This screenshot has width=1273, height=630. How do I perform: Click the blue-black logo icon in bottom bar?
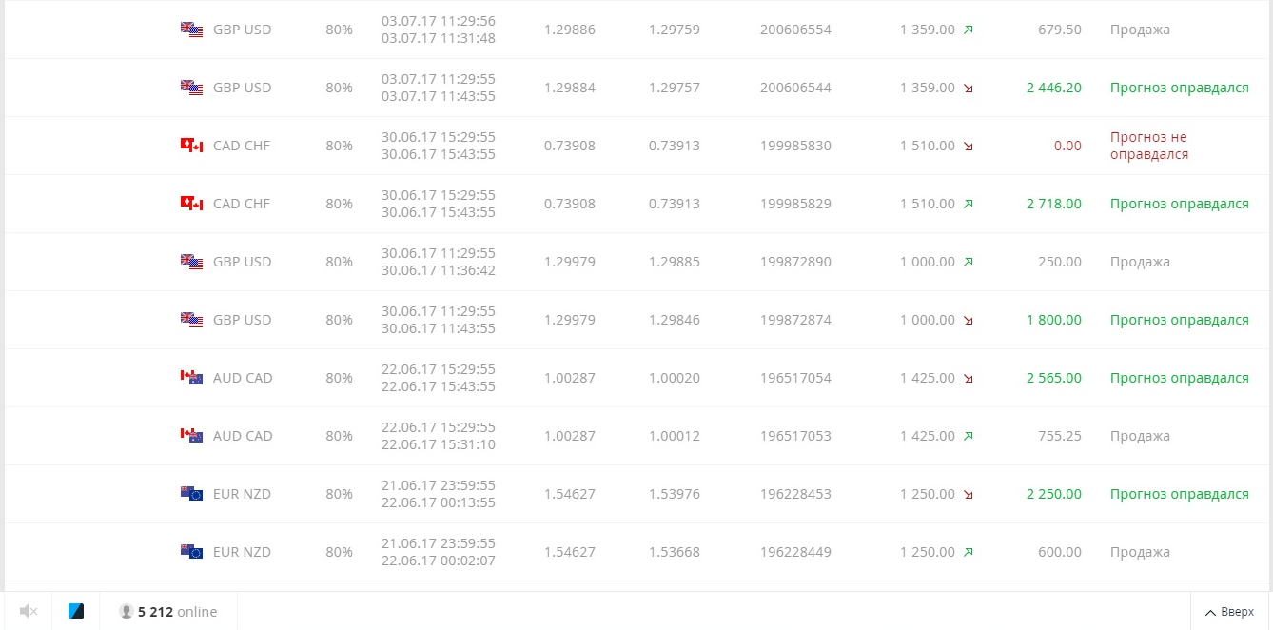click(x=76, y=612)
